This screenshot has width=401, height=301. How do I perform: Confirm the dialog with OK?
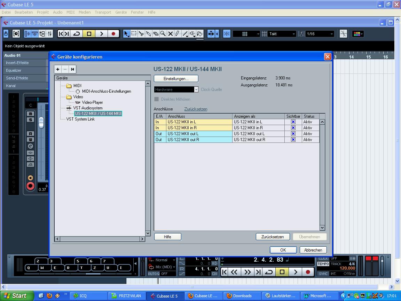[283, 250]
